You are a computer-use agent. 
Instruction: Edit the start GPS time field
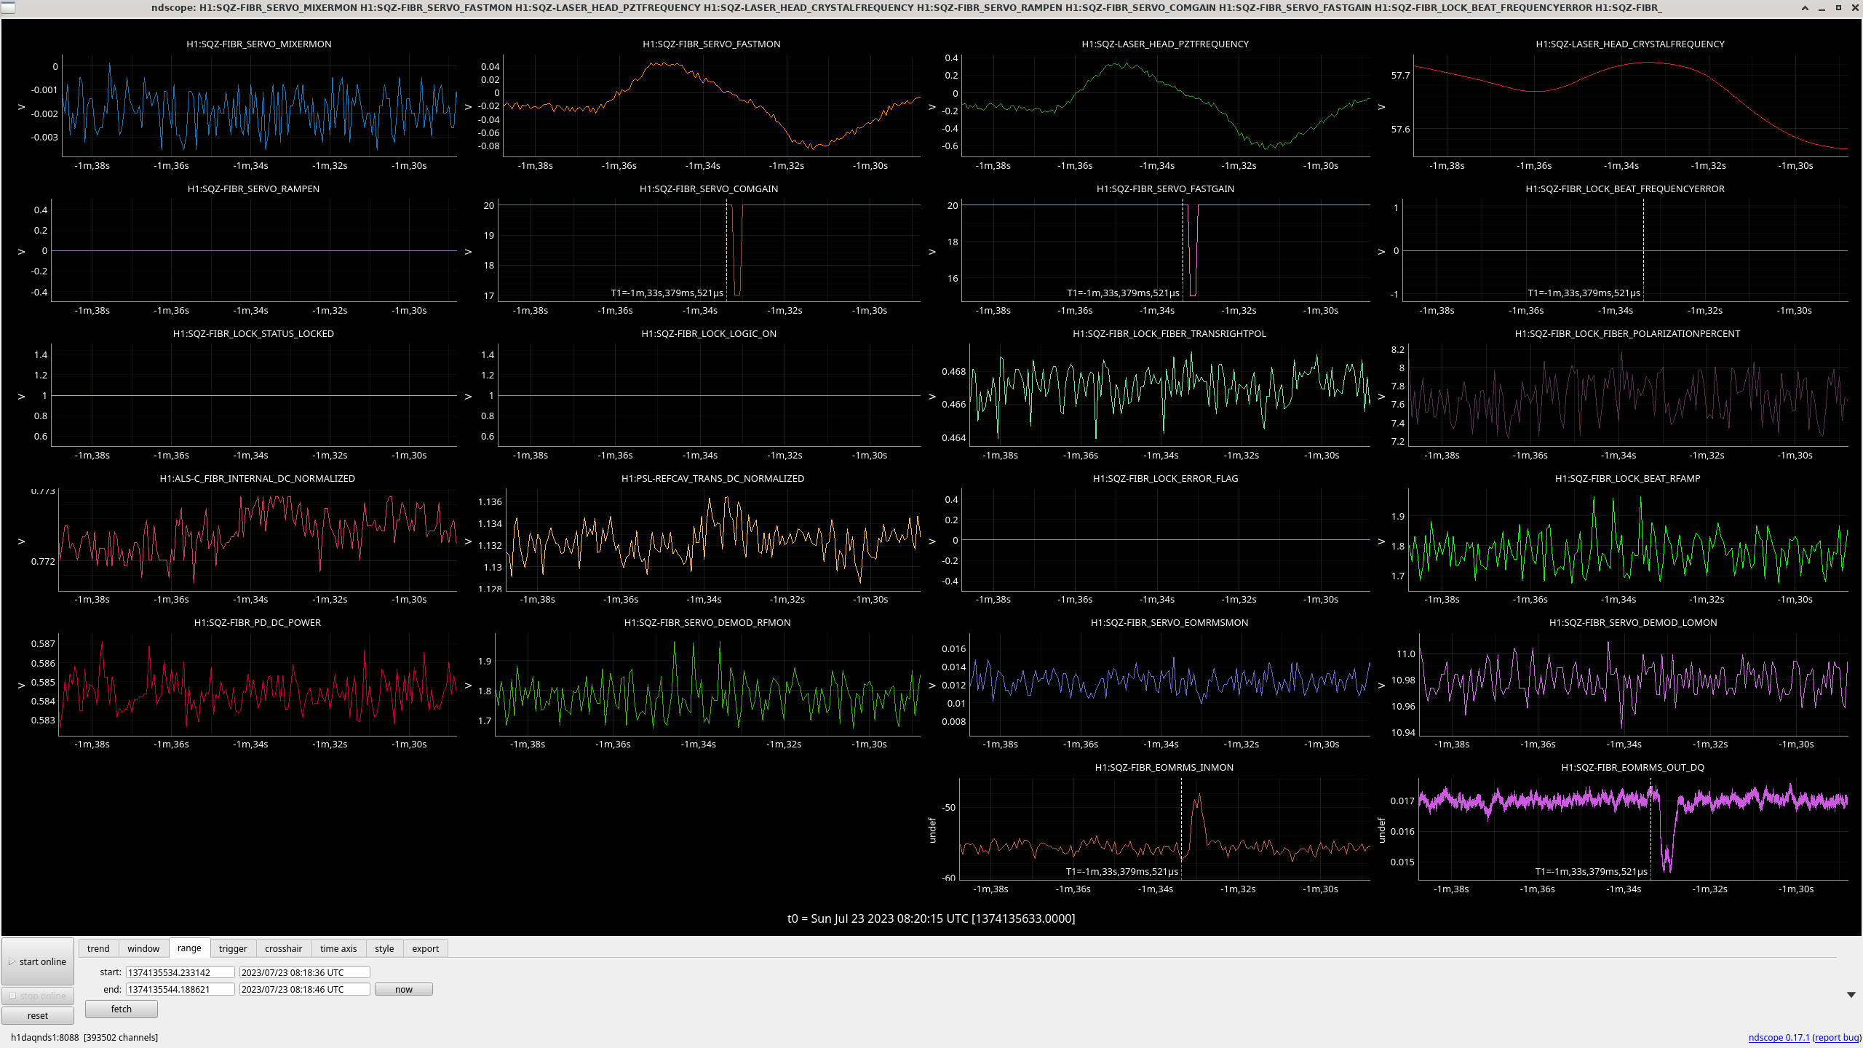180,972
